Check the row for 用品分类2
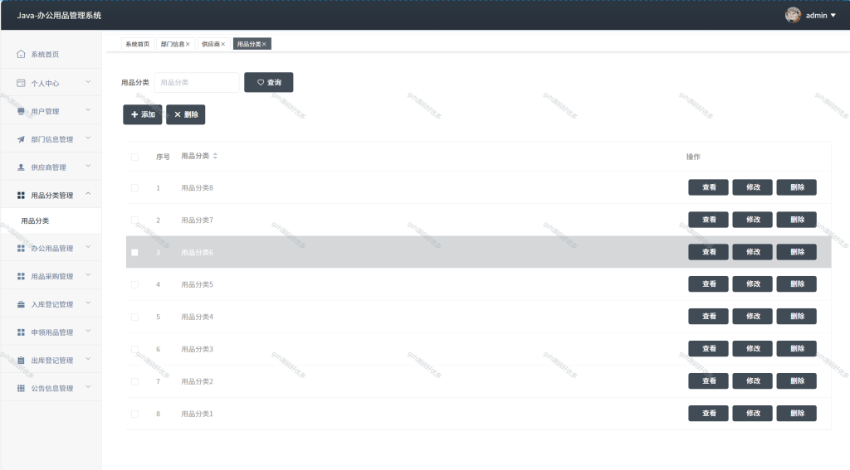 [134, 381]
